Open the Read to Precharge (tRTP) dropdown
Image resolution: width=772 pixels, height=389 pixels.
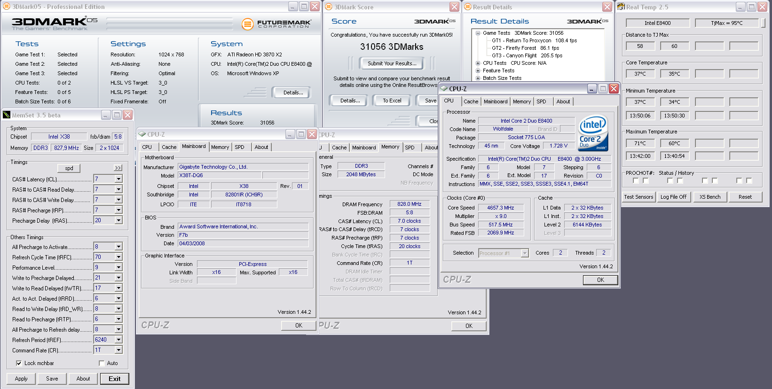118,319
